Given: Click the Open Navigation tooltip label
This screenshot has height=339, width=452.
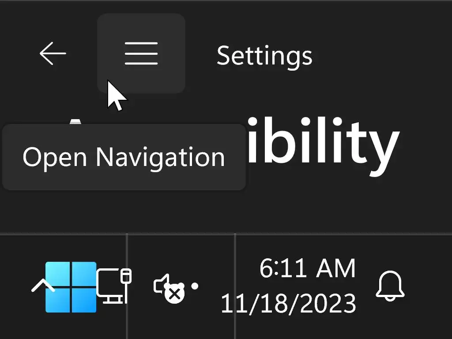Looking at the screenshot, I should (x=124, y=157).
